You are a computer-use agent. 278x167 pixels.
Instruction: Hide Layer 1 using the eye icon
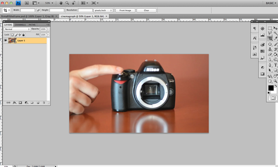point(6,40)
